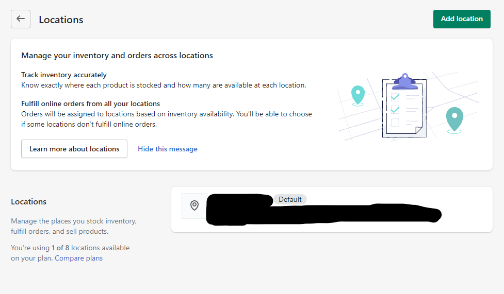
Task: Click the Fulfill online orders heading
Action: [91, 103]
